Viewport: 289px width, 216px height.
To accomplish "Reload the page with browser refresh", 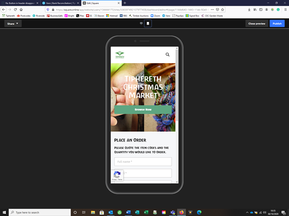I will pyautogui.click(x=15, y=10).
